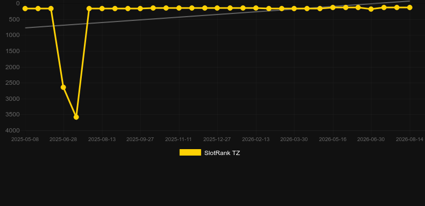This screenshot has width=425, height=206.
Task: Select the data point above 2025-11-11
Action: pyautogui.click(x=179, y=8)
